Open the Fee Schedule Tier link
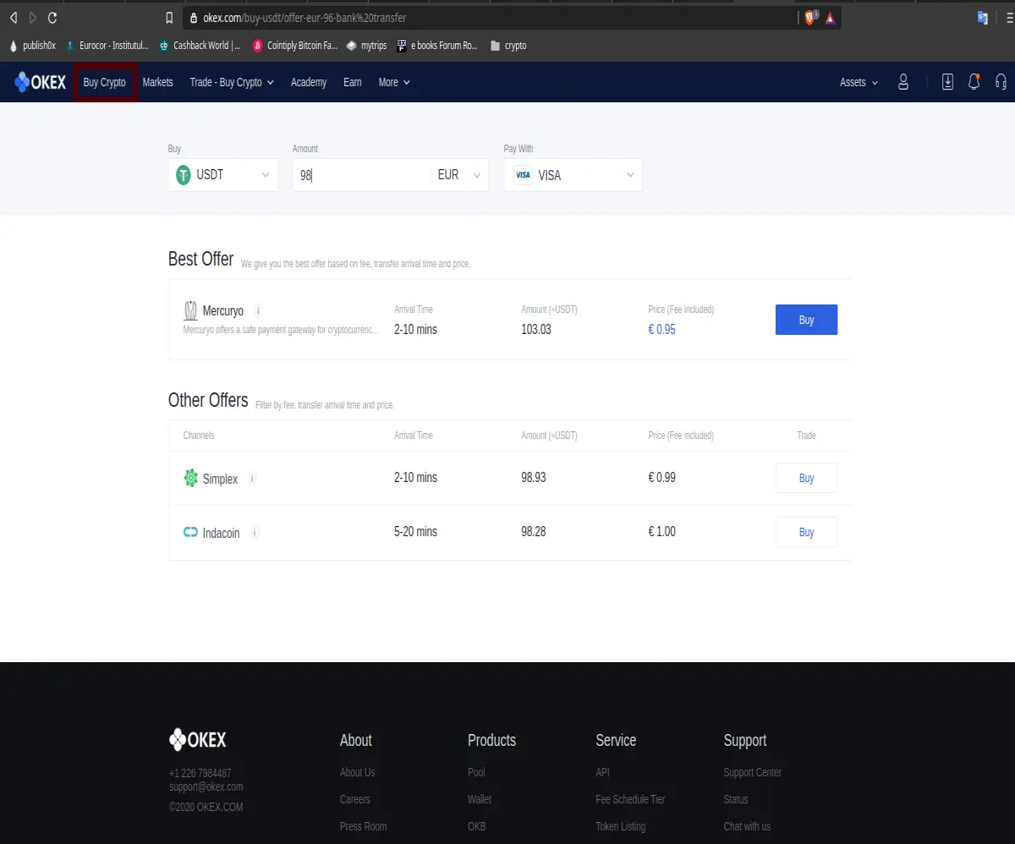This screenshot has height=844, width=1015. click(630, 799)
